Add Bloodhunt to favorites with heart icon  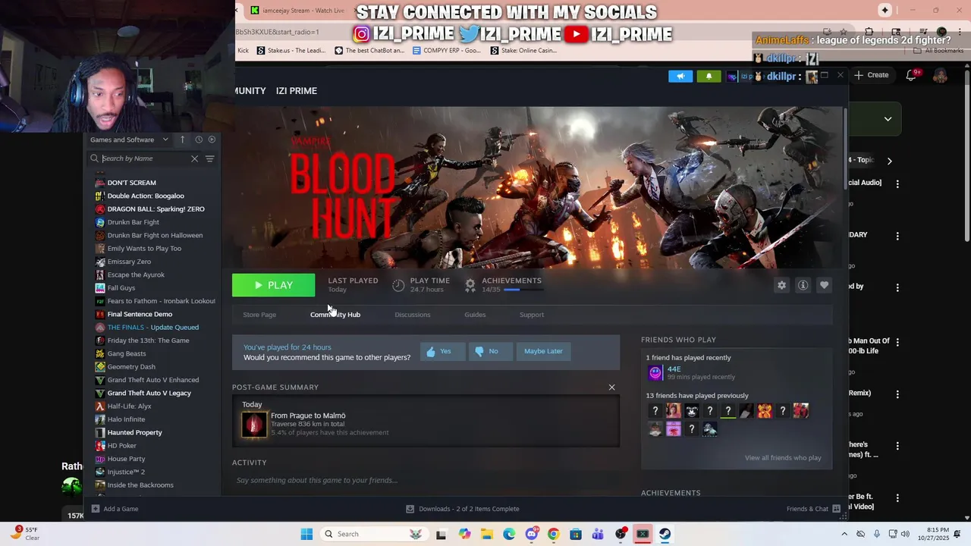pyautogui.click(x=824, y=285)
